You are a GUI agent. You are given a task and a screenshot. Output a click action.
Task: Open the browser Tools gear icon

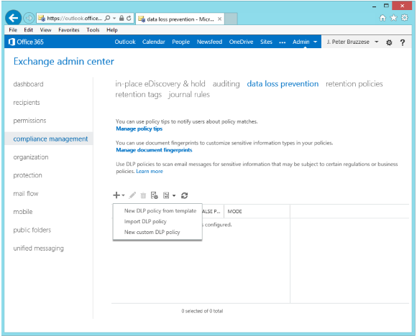click(x=405, y=18)
